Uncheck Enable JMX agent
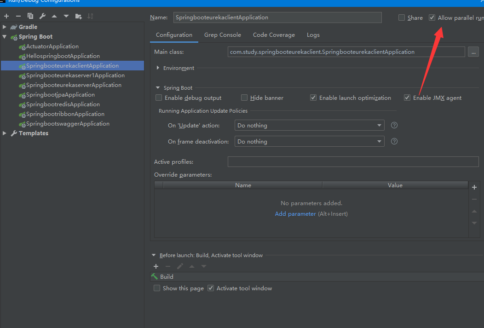Viewport: 484px width, 328px height. click(407, 98)
